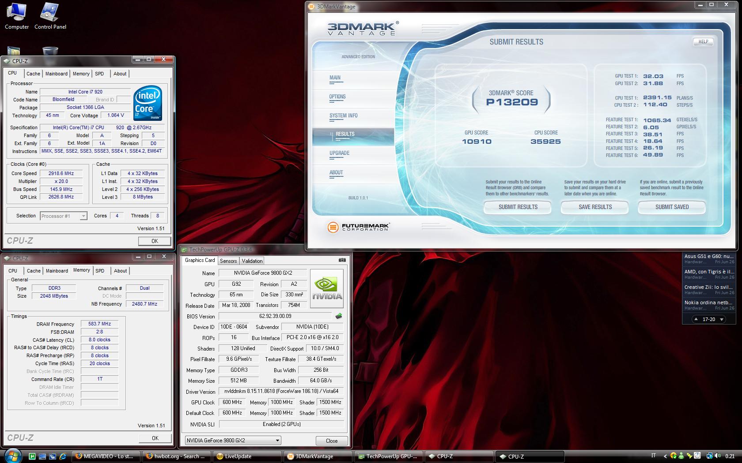Click Close button in GPU-Z
The image size is (742, 463).
(332, 441)
